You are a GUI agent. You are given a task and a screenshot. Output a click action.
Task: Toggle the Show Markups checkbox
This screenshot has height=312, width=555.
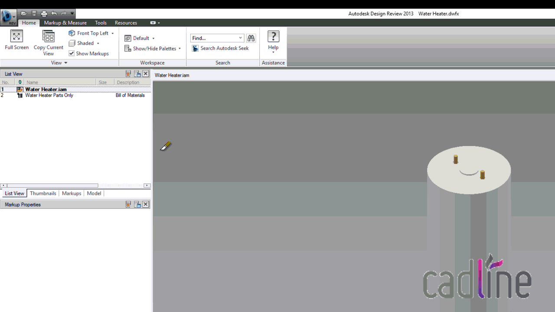click(72, 53)
